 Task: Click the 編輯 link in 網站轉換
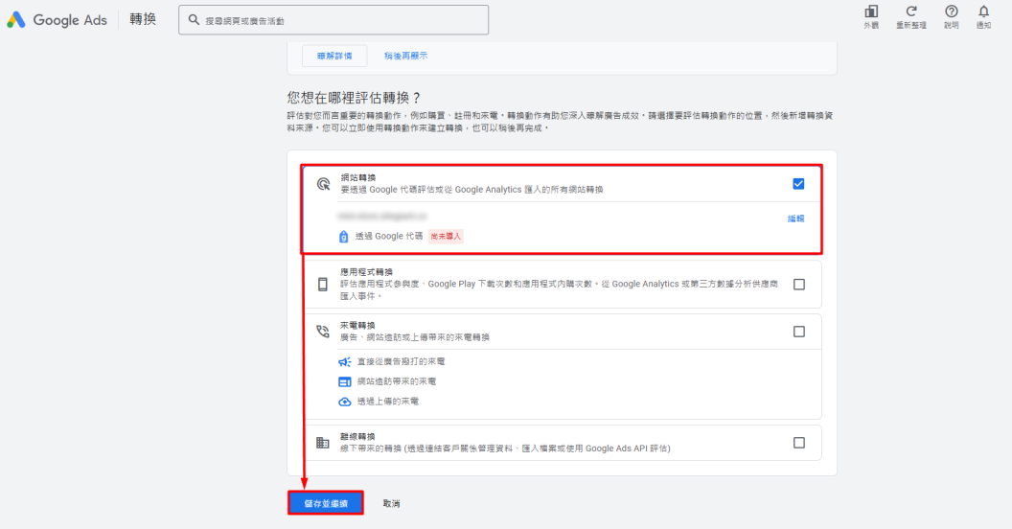tap(795, 218)
